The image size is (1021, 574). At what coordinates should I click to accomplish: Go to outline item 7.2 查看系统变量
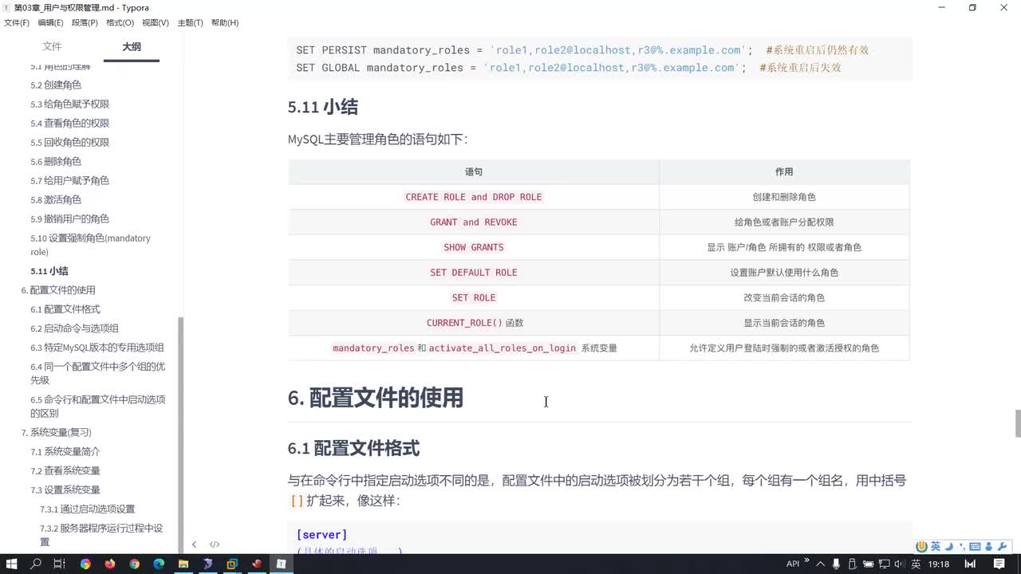coord(65,470)
